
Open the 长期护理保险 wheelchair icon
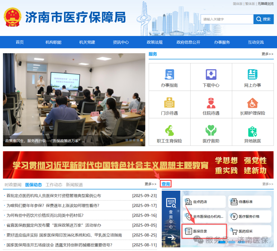click(x=253, y=103)
